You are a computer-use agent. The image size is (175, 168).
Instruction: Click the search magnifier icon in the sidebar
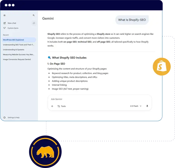(x=34, y=15)
